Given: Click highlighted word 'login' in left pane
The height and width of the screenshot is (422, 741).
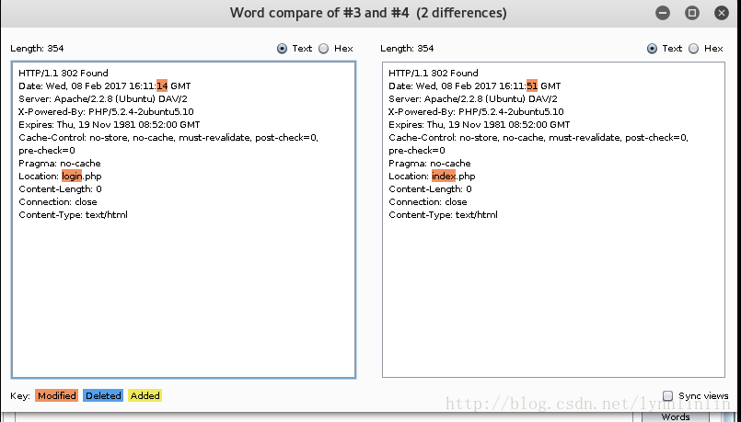Looking at the screenshot, I should 72,176.
